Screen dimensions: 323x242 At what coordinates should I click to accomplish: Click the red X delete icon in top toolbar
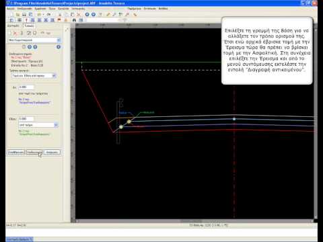coord(79,15)
